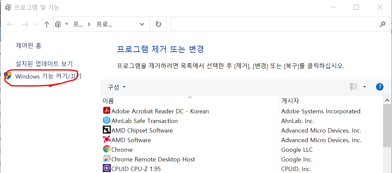Screen dimensions: 392x173
Task: Click the first 프… breadcrumb segment
Action: point(78,24)
